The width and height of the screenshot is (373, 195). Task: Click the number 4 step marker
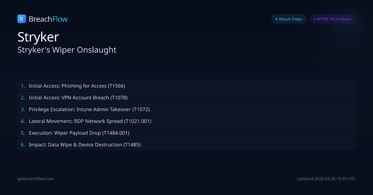click(23, 121)
